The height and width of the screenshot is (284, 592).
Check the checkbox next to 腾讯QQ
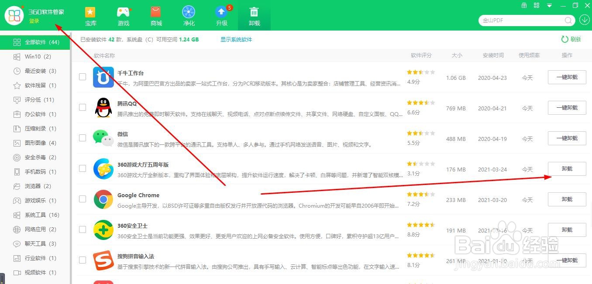pos(82,107)
